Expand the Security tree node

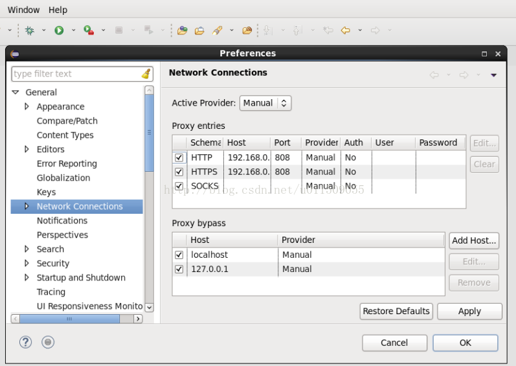pos(27,263)
